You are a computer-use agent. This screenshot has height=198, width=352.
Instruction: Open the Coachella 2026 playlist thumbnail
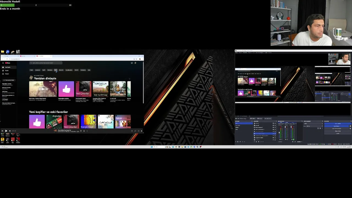(101, 89)
